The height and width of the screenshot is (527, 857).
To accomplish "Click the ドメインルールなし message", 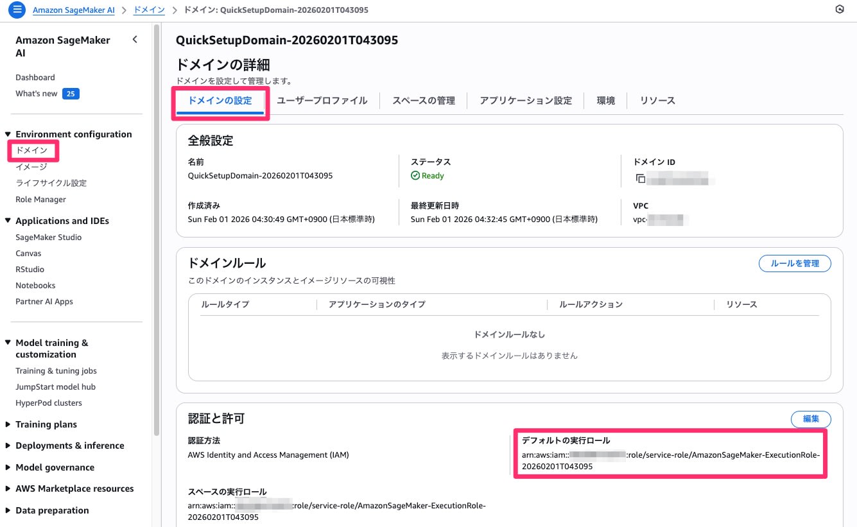I will [510, 335].
